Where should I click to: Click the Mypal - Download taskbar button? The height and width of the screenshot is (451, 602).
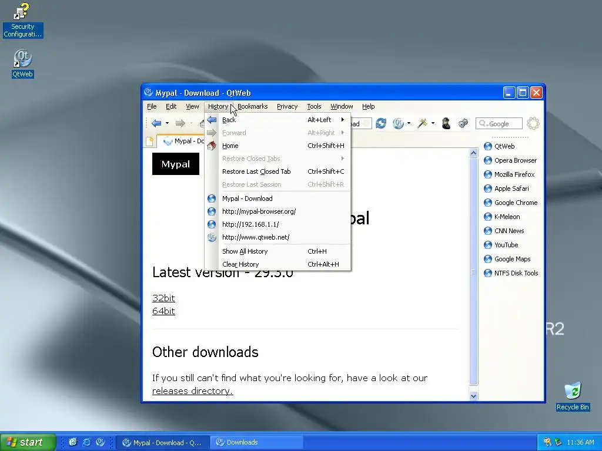click(x=163, y=442)
